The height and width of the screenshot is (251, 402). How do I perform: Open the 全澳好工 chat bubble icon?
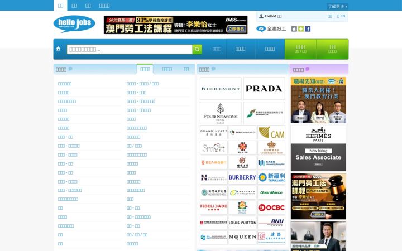[261, 28]
